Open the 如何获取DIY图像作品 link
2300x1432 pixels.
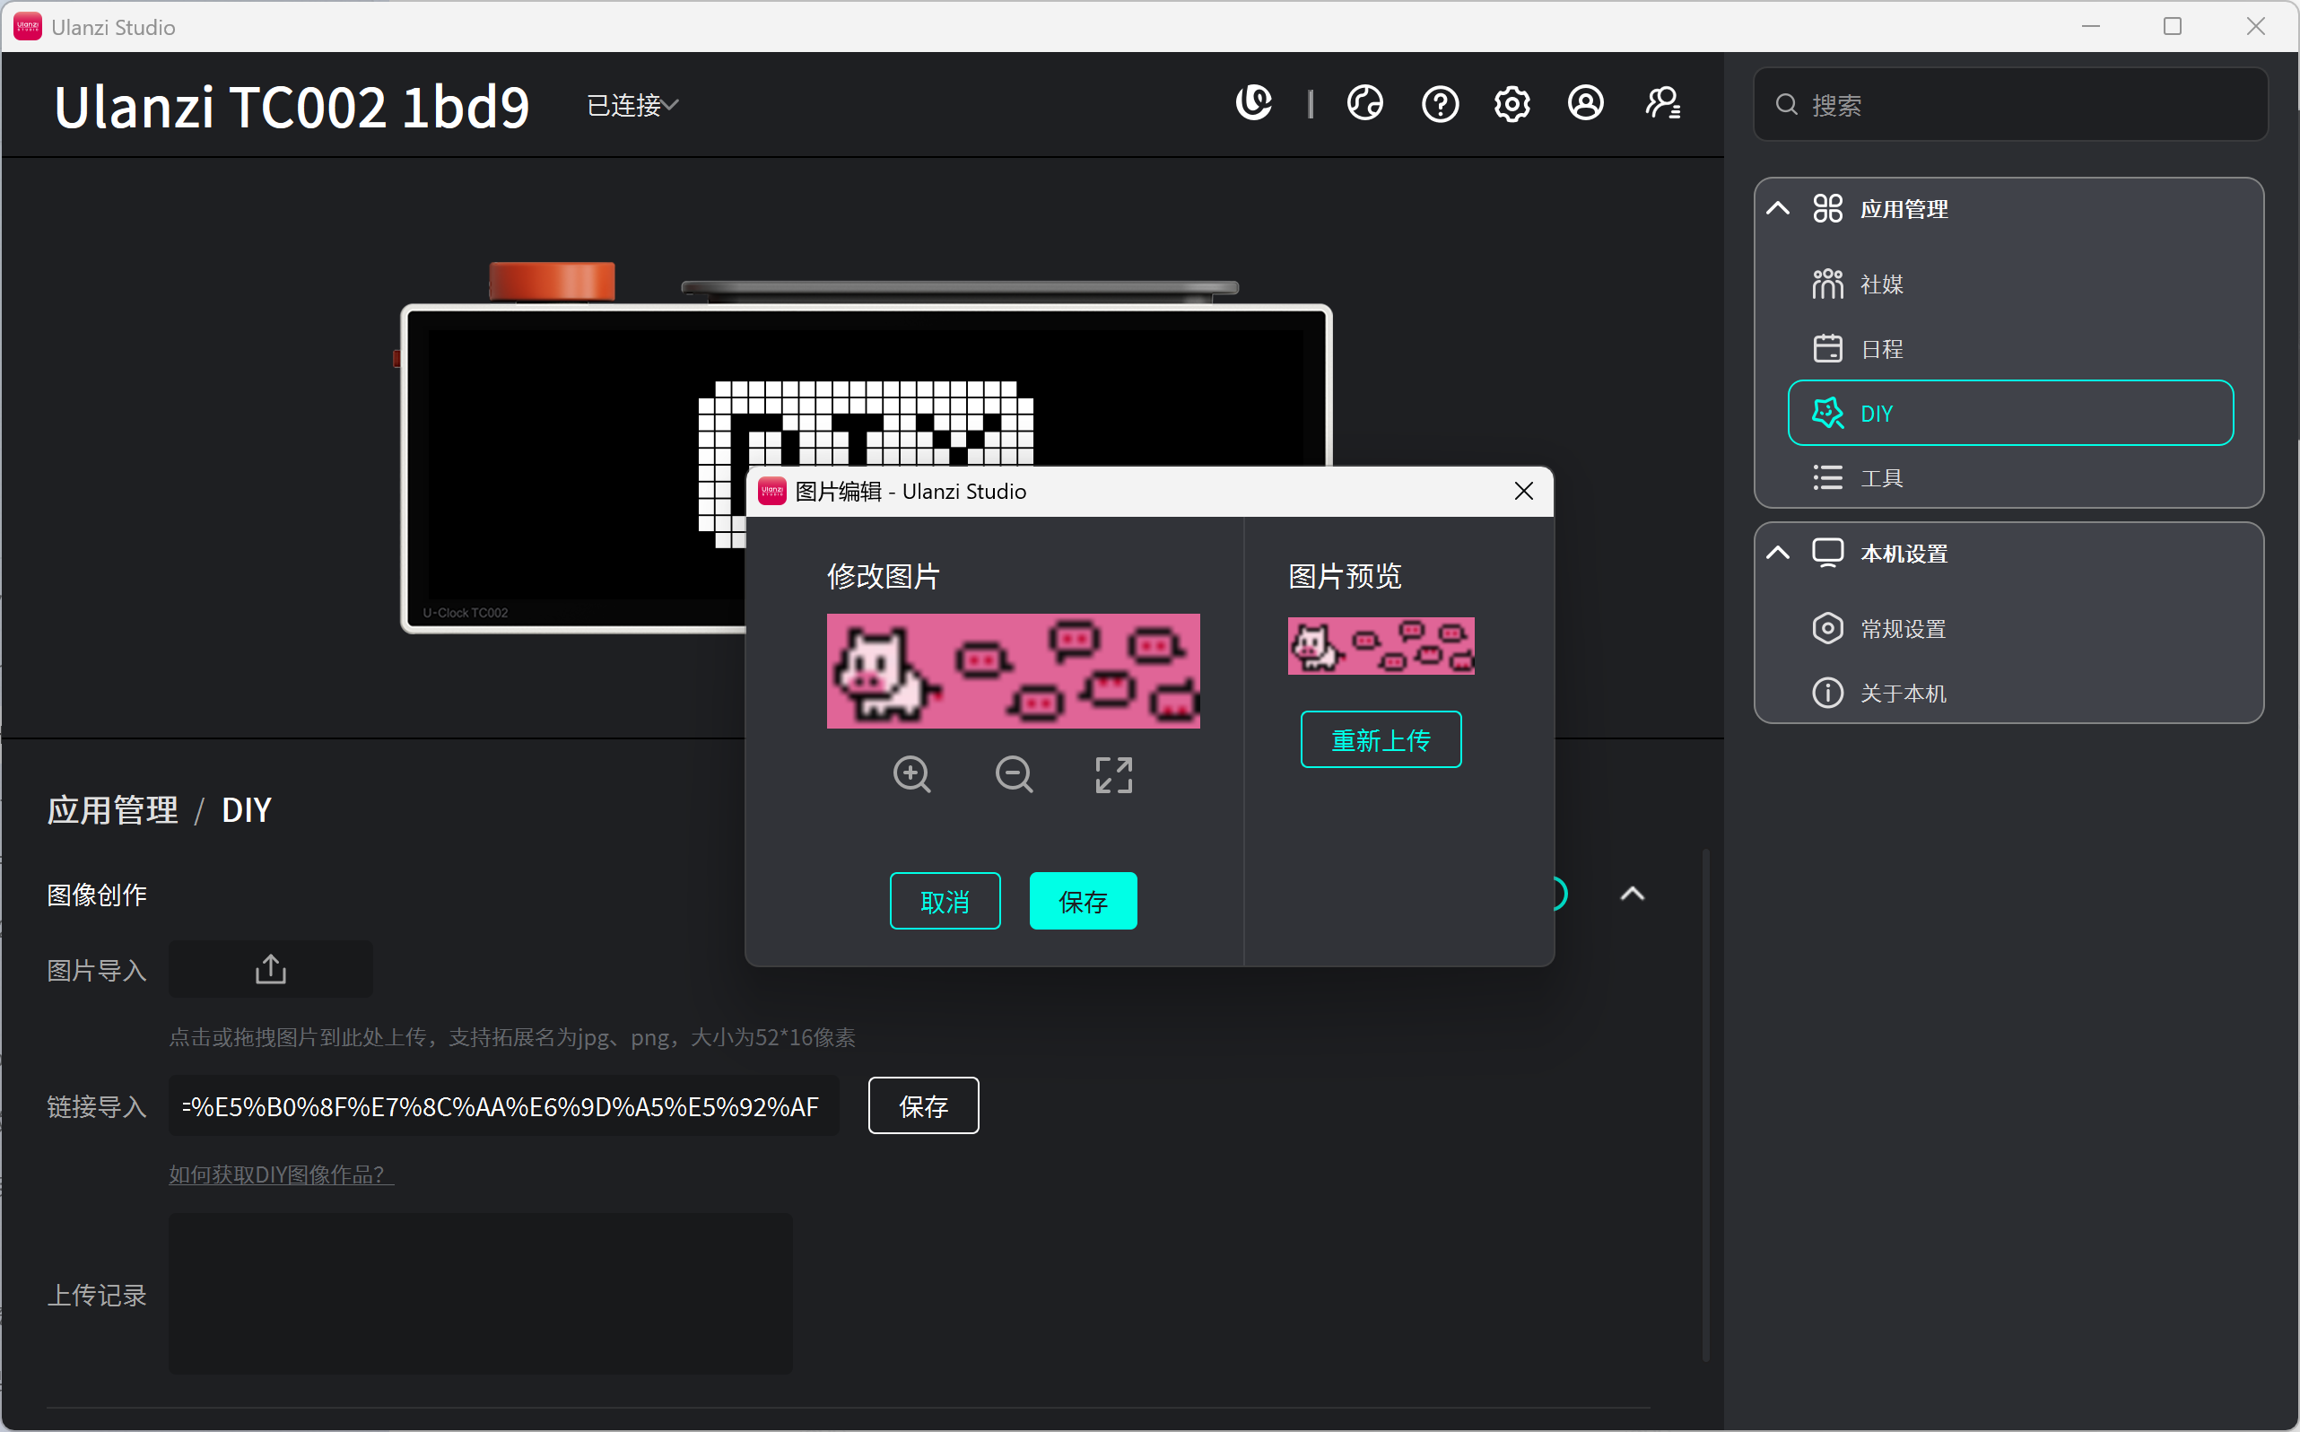point(282,1174)
